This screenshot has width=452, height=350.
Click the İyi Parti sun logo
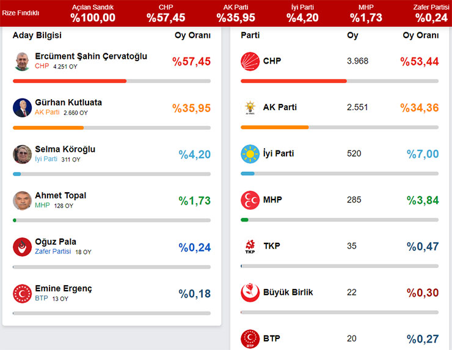pyautogui.click(x=250, y=154)
